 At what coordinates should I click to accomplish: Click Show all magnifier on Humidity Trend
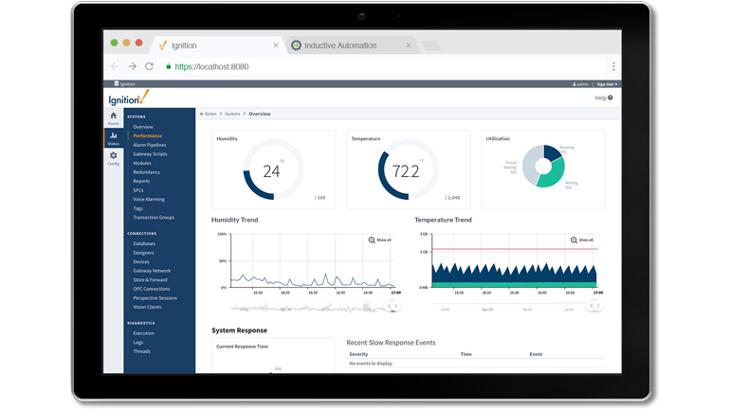click(379, 240)
